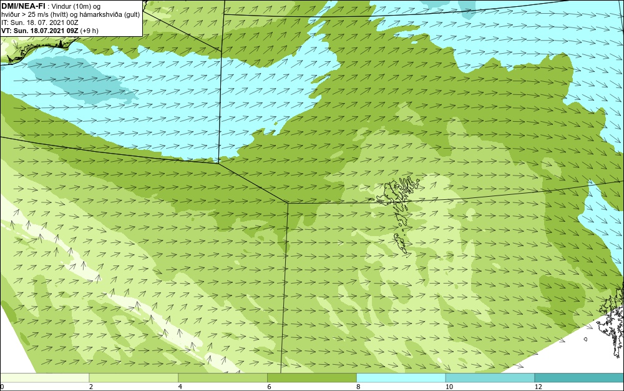Select the 2–4 m/s light green swatch
624x391 pixels.
click(134, 378)
